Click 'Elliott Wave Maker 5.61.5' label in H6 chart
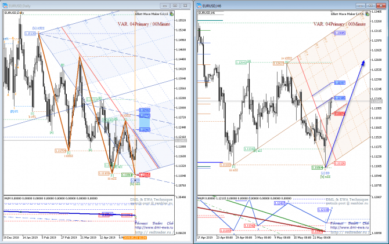This screenshot has height=244, width=389. (x=347, y=14)
